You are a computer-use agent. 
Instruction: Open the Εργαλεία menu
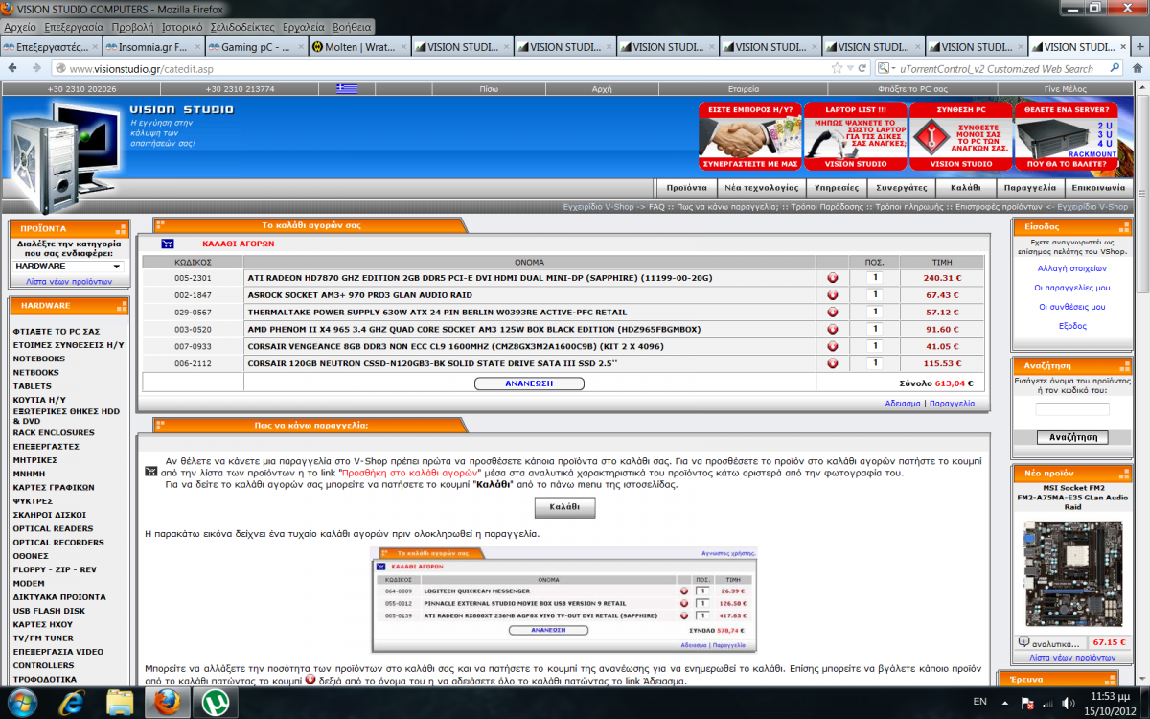click(x=303, y=28)
